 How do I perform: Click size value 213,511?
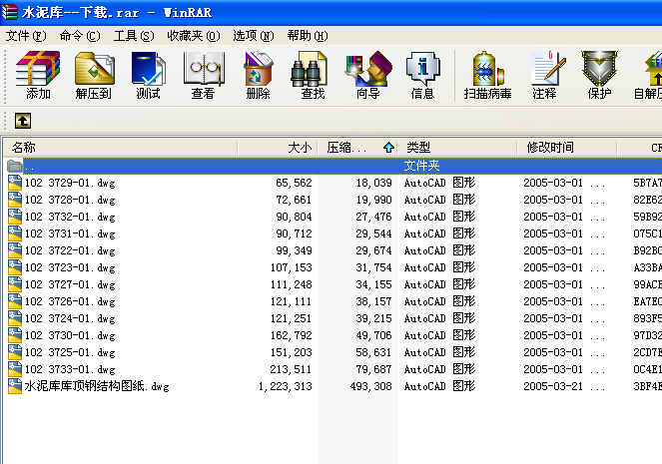tap(291, 369)
